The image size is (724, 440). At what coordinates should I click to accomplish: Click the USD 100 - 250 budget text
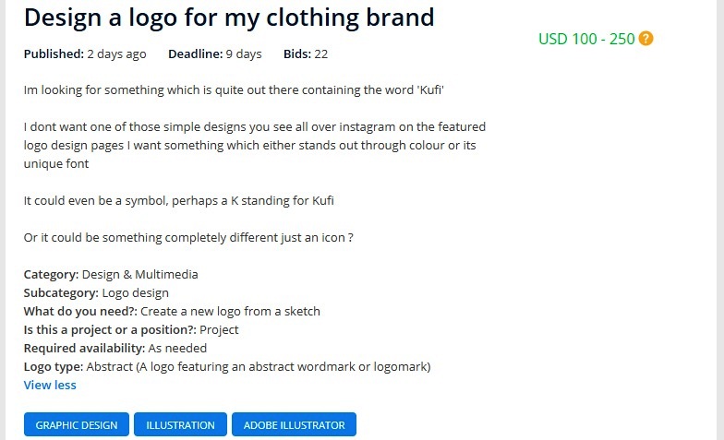pyautogui.click(x=586, y=39)
